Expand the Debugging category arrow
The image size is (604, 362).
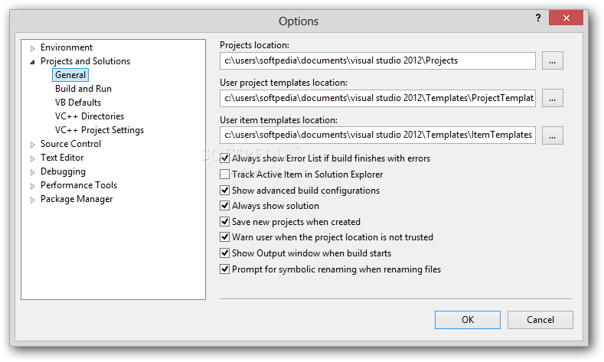click(x=33, y=172)
